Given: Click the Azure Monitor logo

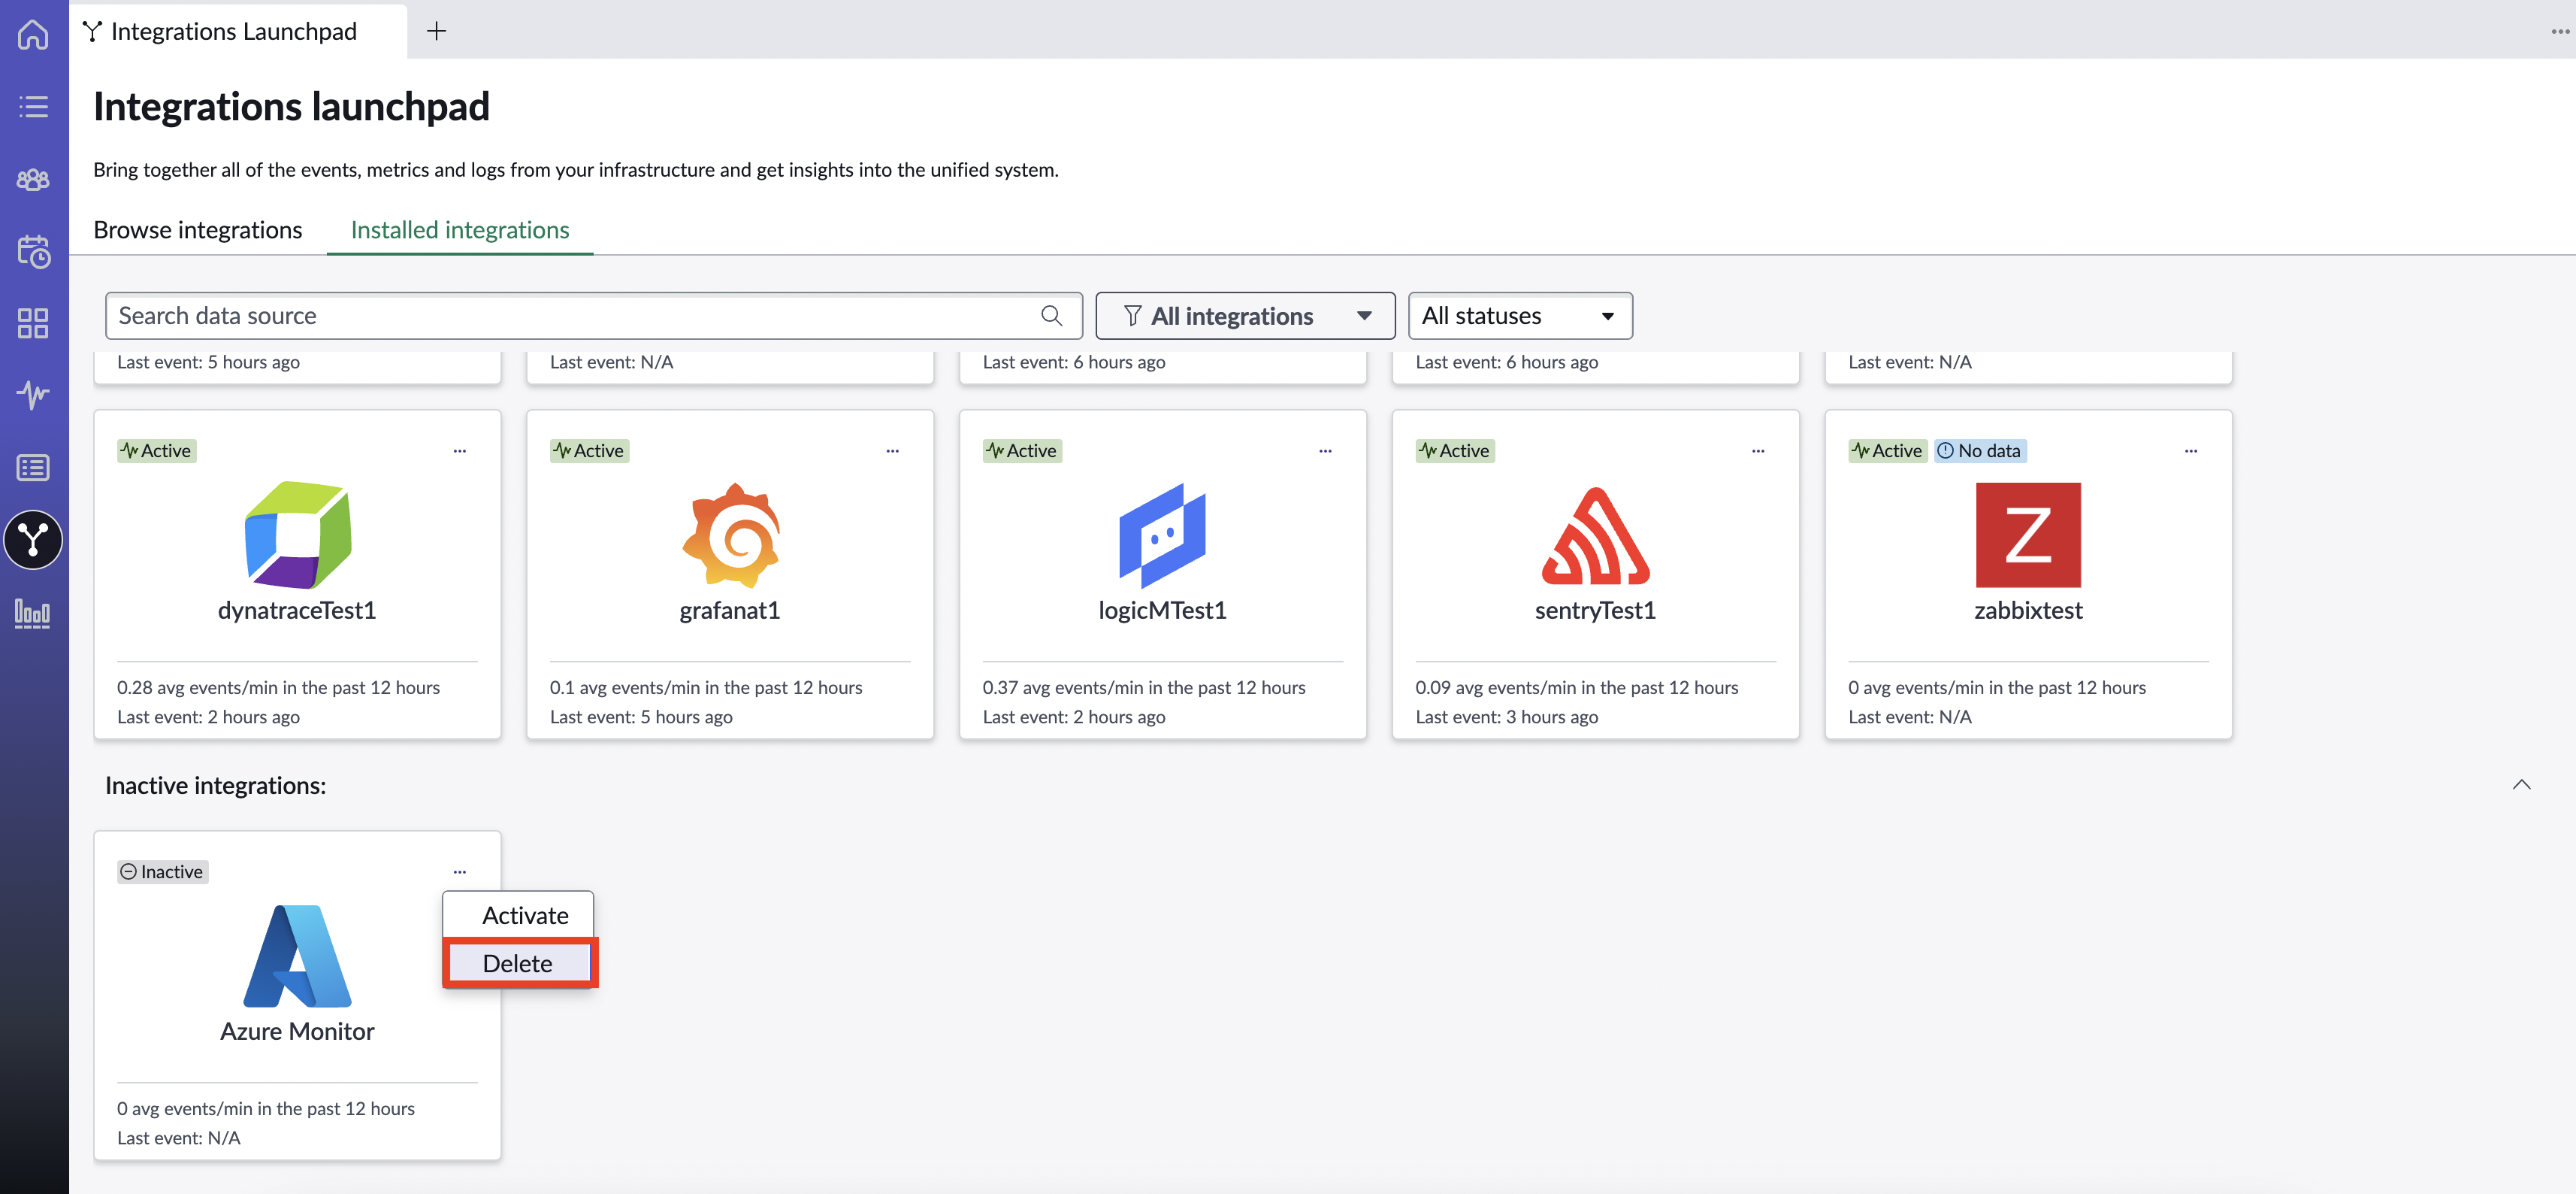Looking at the screenshot, I should 298,957.
